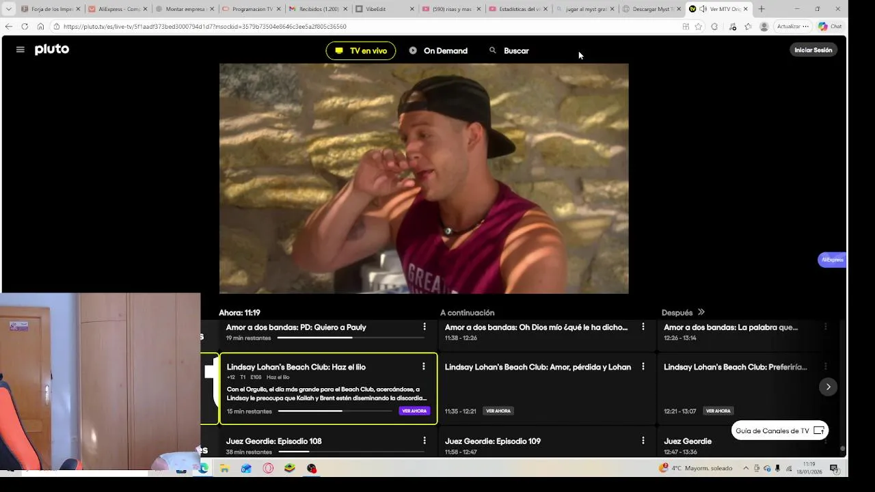The width and height of the screenshot is (875, 492).
Task: Go back in the browser
Action: click(8, 26)
